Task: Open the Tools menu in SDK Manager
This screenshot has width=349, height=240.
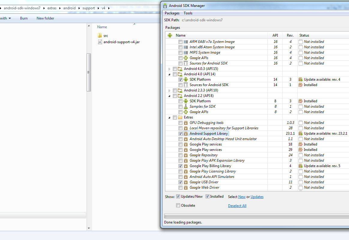Action: point(188,13)
